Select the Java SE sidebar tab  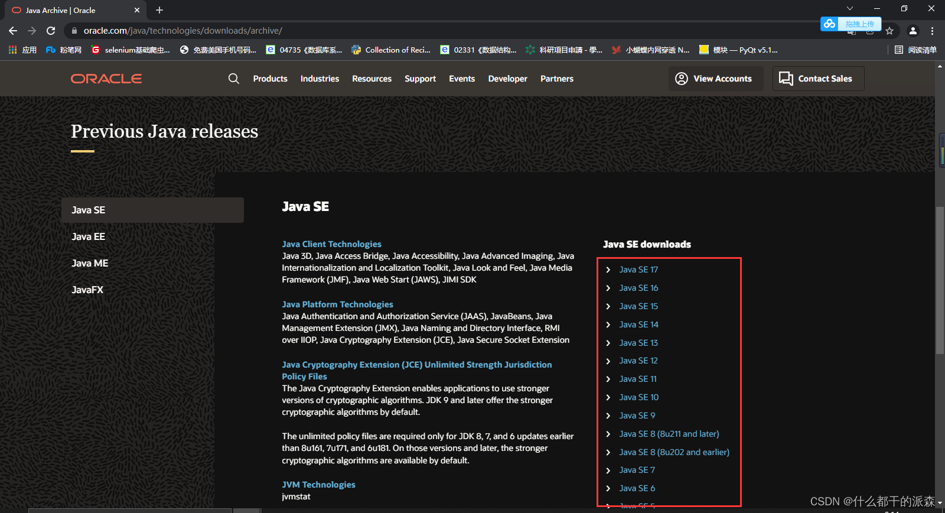[x=152, y=210]
